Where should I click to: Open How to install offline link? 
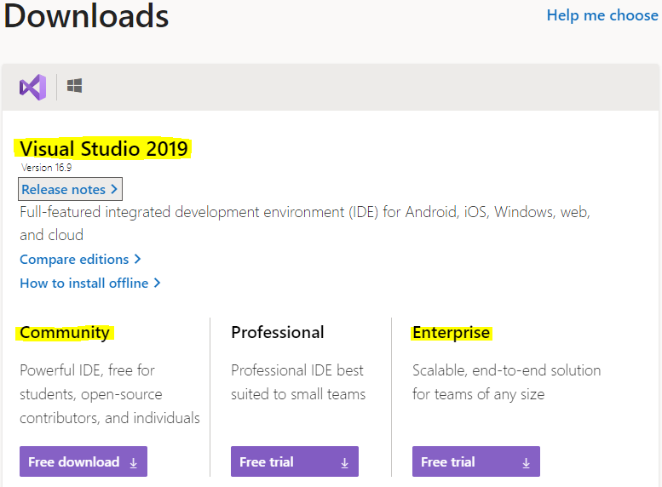coord(90,283)
